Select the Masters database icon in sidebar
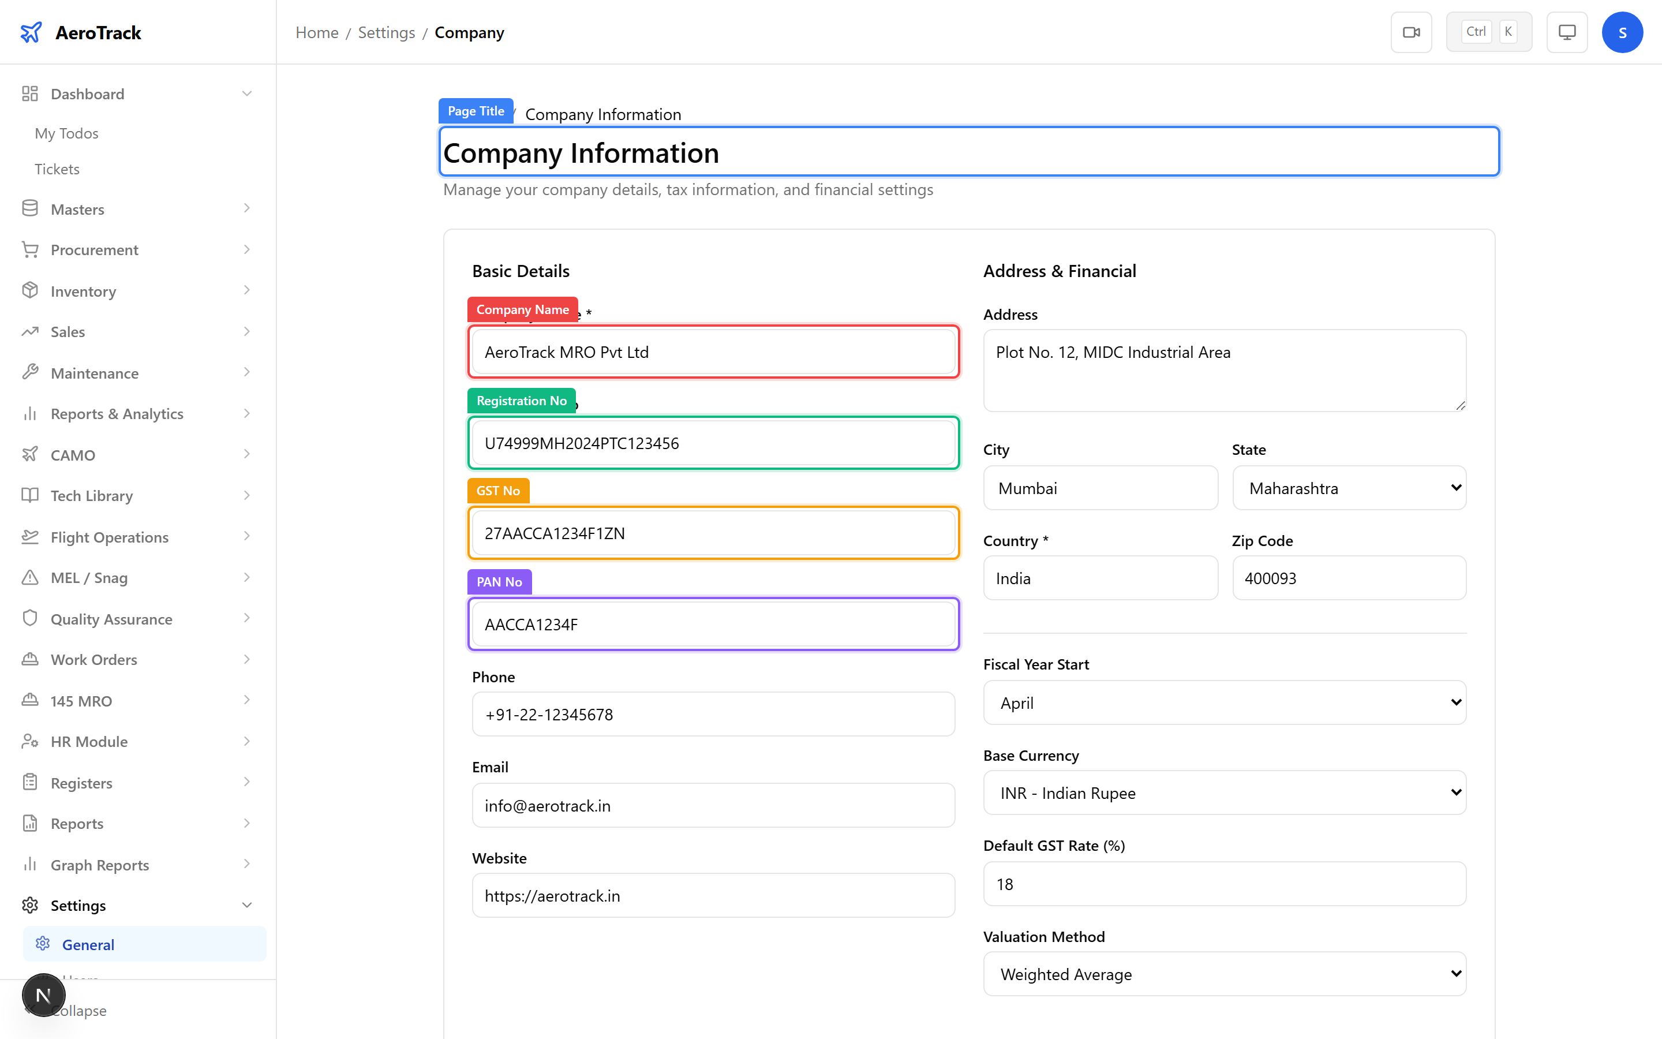The width and height of the screenshot is (1662, 1039). coord(30,208)
